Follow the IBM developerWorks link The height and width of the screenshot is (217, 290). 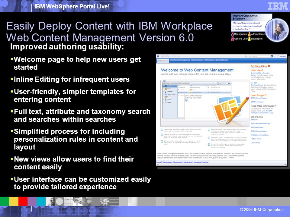point(257,84)
